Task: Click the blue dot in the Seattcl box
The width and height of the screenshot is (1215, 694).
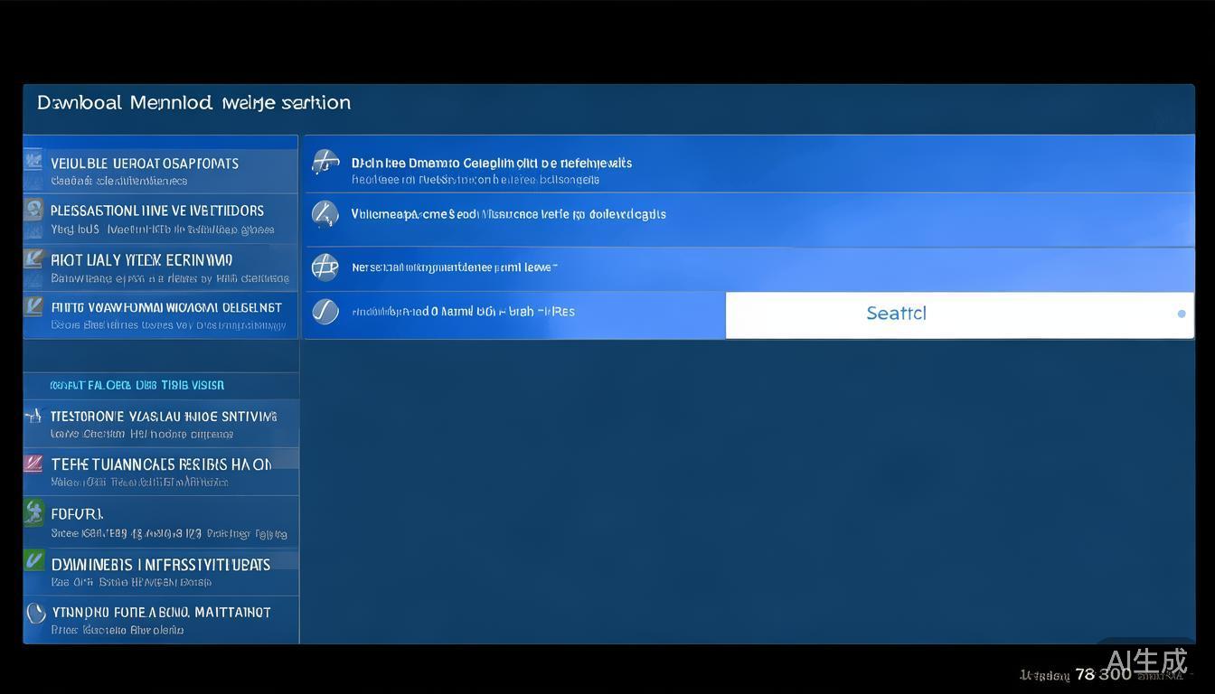Action: pyautogui.click(x=1181, y=314)
